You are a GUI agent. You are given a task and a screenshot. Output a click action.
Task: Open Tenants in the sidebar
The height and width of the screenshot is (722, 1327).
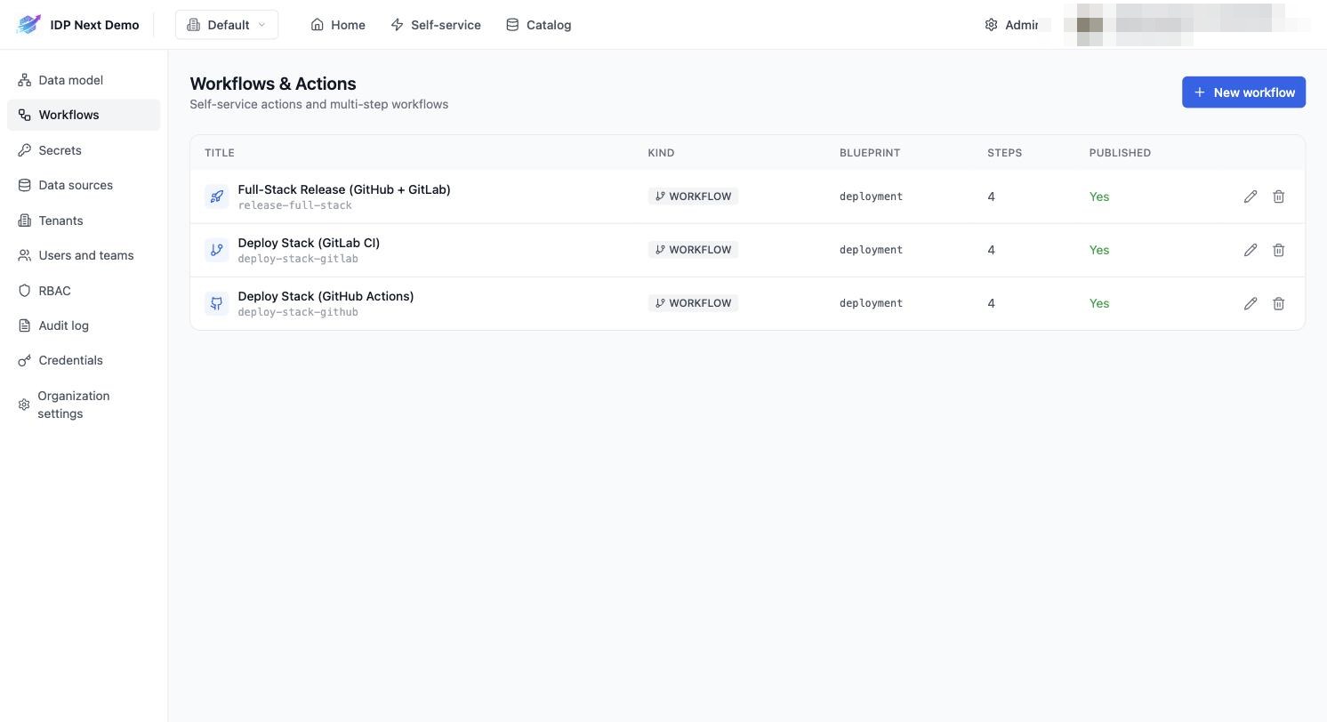(x=84, y=221)
